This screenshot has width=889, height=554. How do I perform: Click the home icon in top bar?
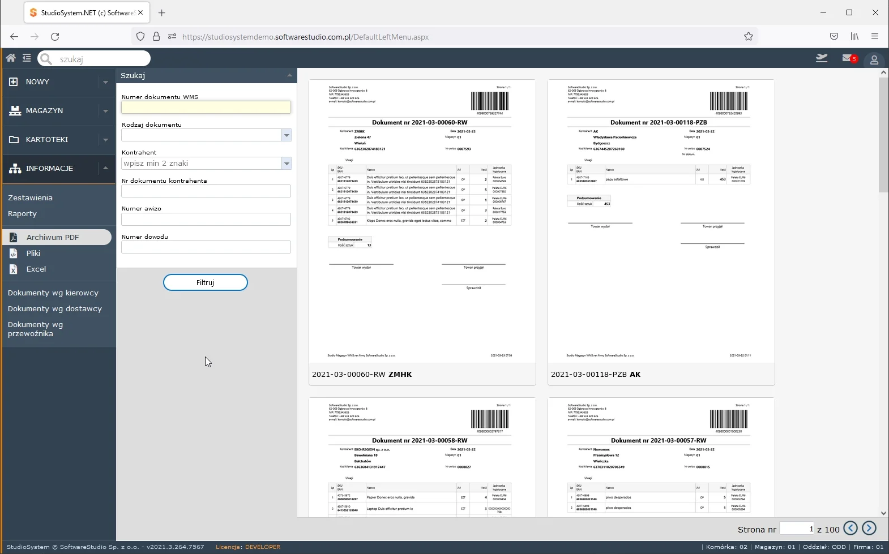11,58
